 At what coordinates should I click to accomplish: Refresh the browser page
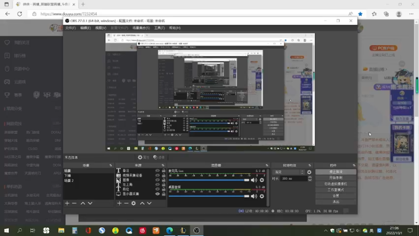(x=19, y=14)
